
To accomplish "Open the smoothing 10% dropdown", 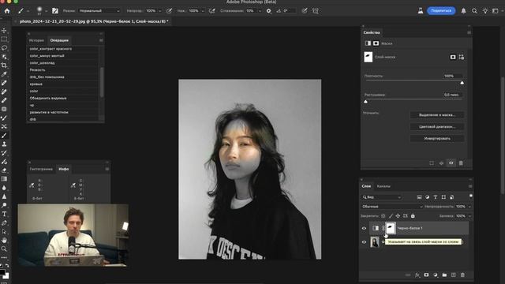I will [x=260, y=10].
